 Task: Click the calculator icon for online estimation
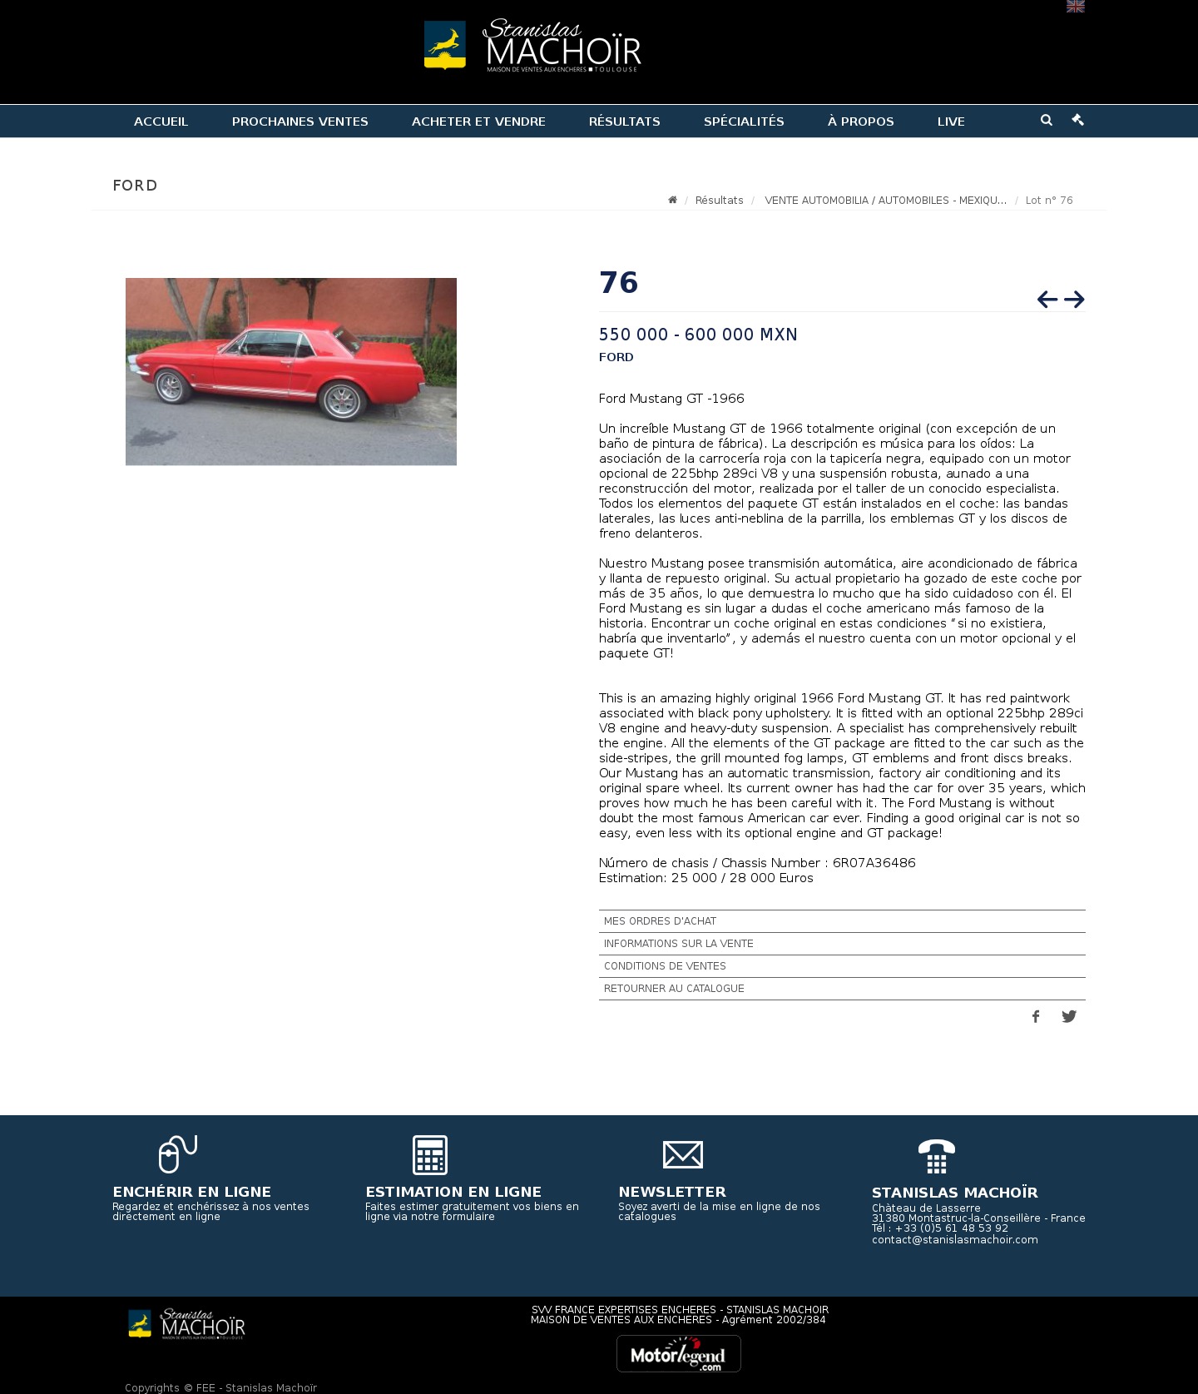(x=430, y=1154)
